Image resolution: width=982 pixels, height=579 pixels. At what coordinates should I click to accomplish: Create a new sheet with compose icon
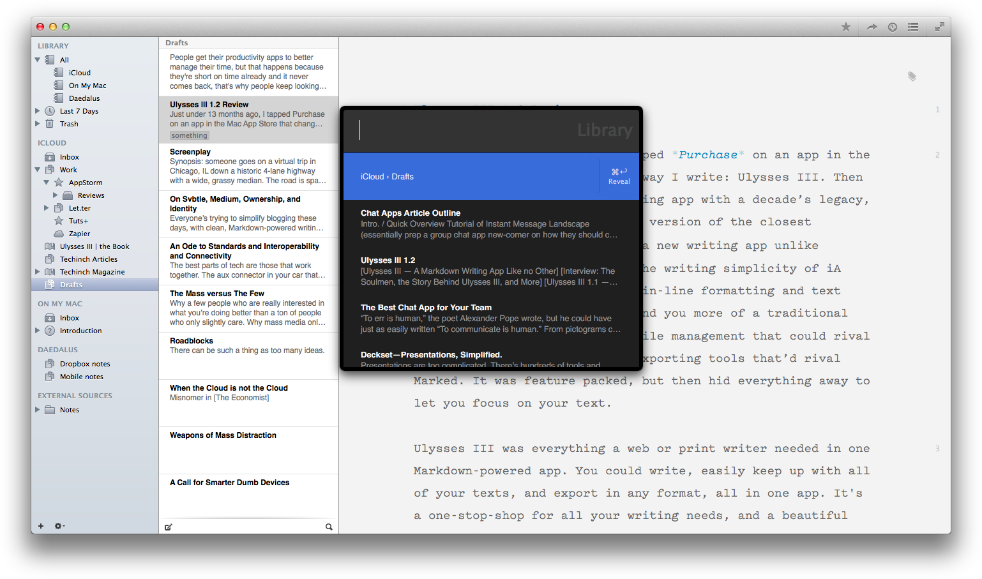click(x=169, y=527)
